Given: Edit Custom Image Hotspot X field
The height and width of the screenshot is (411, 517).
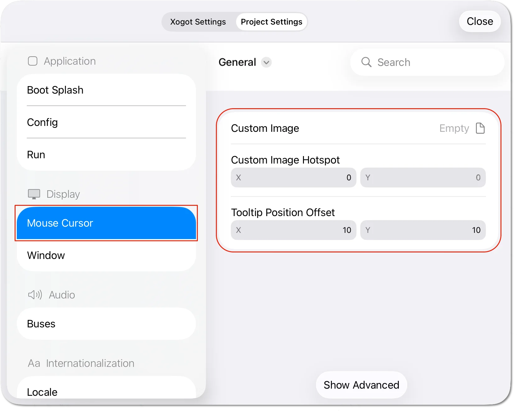Looking at the screenshot, I should point(293,178).
